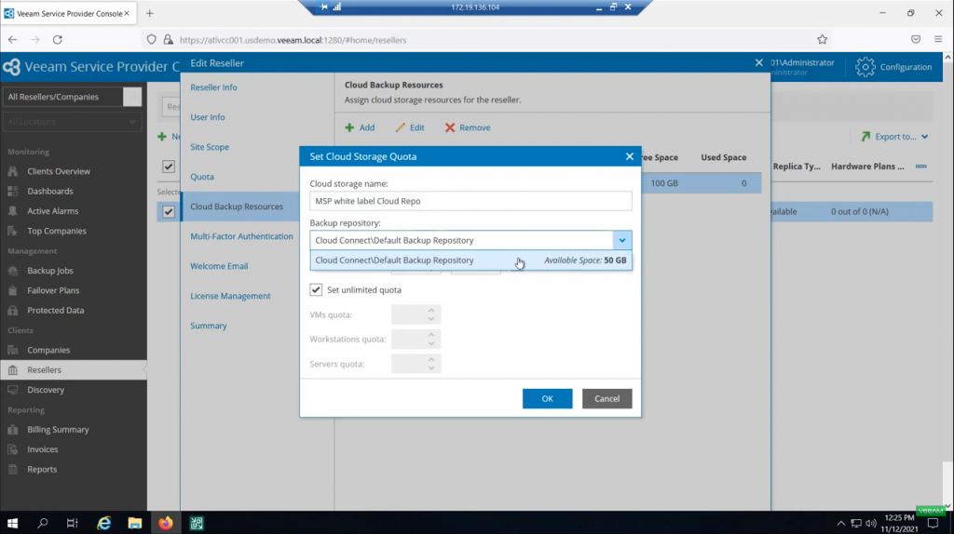Increase the VMs quota stepper
954x534 pixels.
[x=431, y=311]
